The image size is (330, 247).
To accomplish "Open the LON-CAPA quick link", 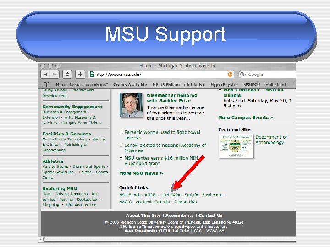I will pos(170,195).
